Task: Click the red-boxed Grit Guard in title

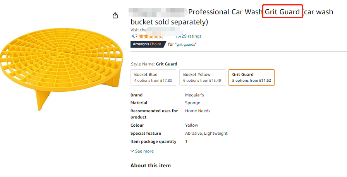Action: (282, 12)
